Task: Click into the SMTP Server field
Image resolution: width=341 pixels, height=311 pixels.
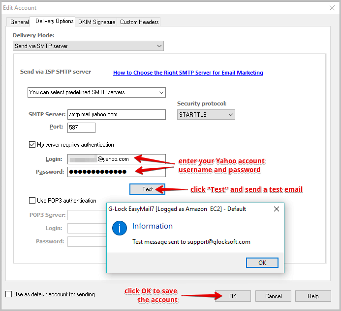Action: tap(117, 114)
